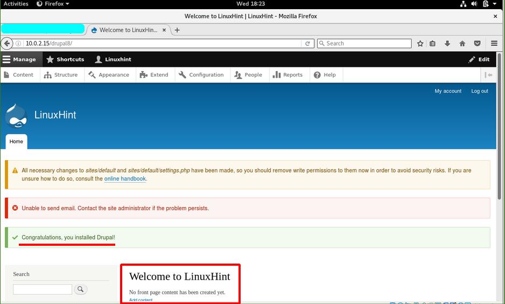This screenshot has height=304, width=505.
Task: Click the 'Welcome to LinuxHint' heading
Action: (179, 277)
